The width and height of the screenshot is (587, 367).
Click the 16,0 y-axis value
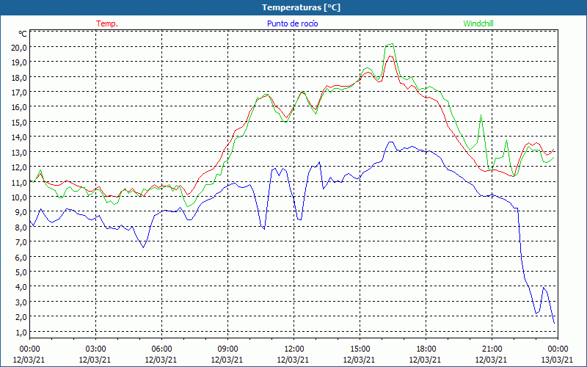pyautogui.click(x=19, y=107)
